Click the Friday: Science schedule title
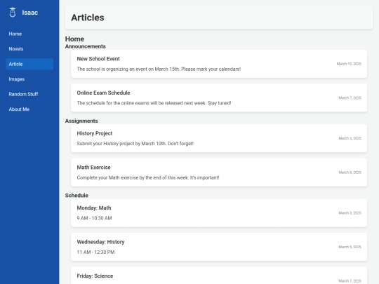Screen dimensions: 379x284 coord(95,276)
